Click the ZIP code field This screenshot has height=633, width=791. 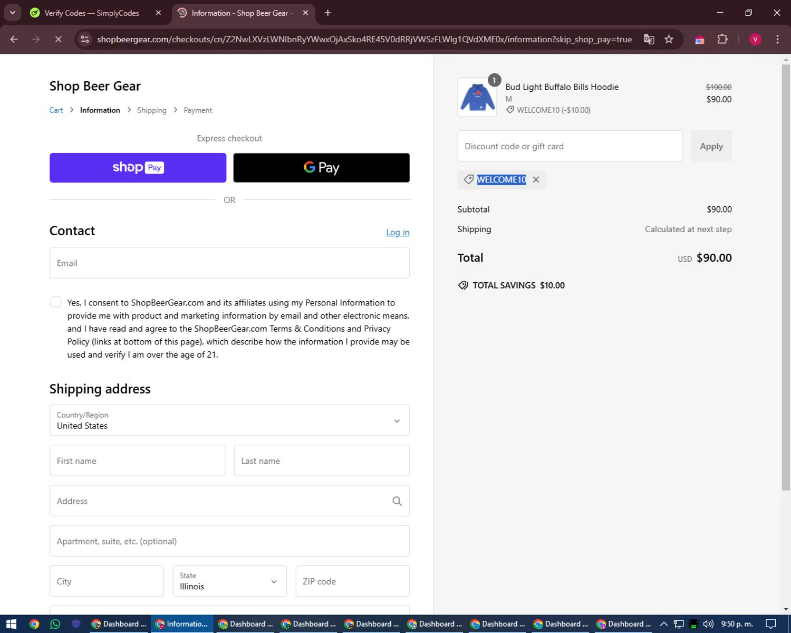353,581
